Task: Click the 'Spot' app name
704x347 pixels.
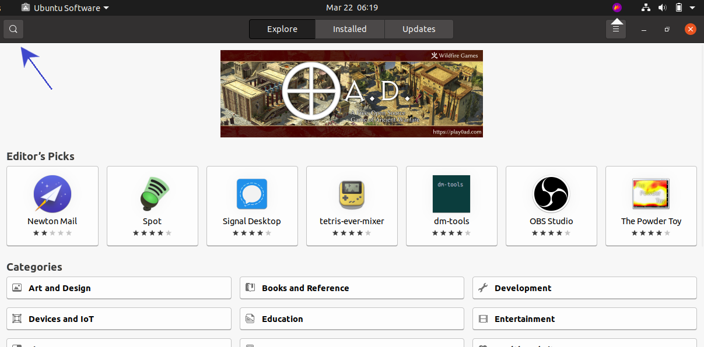Action: point(152,221)
